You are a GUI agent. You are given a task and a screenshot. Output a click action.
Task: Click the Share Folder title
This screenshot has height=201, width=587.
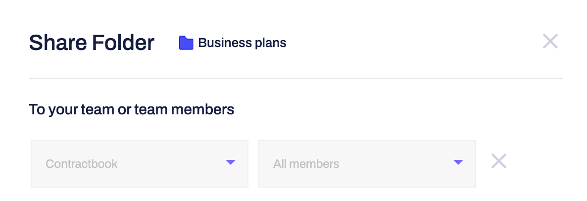(92, 43)
